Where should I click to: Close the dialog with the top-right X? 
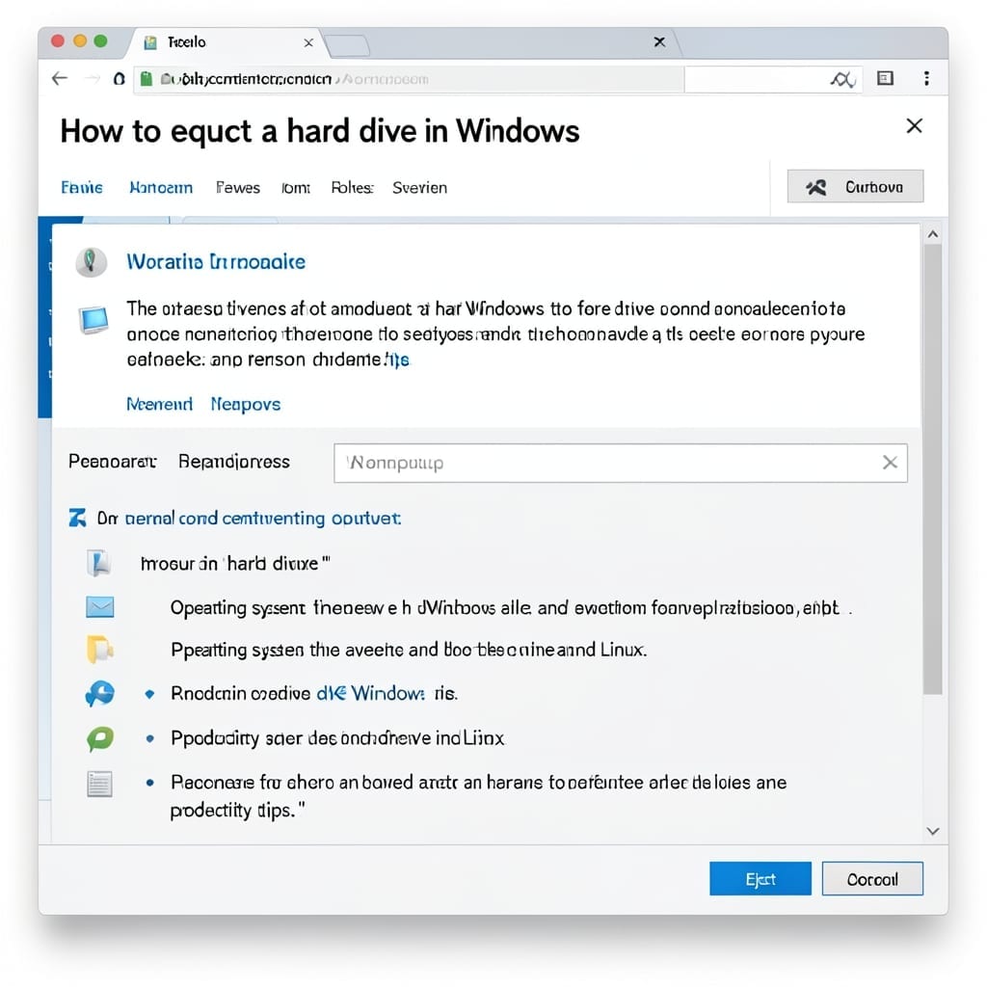(914, 126)
